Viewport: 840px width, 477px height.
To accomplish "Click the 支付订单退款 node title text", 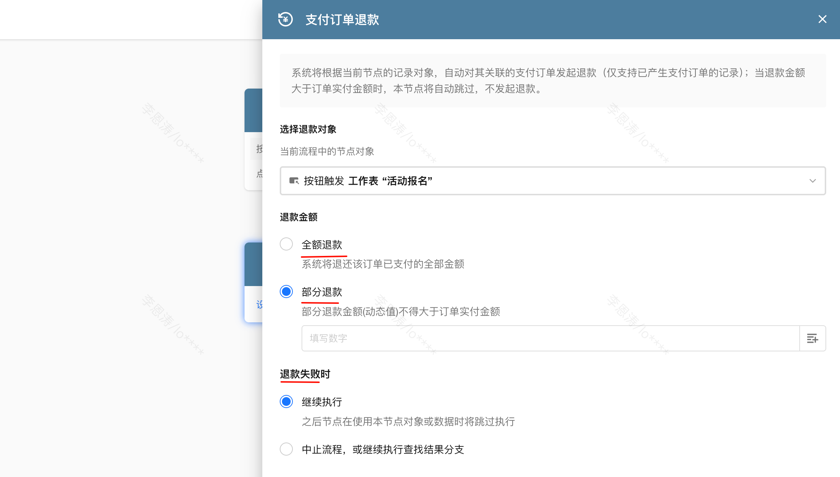I will point(342,20).
